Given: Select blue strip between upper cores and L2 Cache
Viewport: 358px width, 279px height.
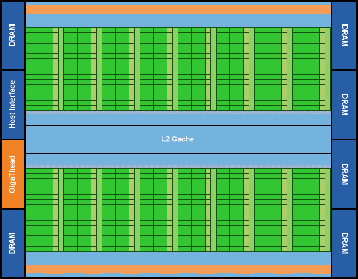Looking at the screenshot, I should coord(178,118).
